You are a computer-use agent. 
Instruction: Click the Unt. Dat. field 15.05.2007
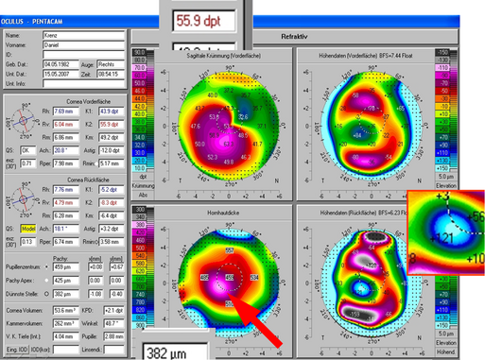point(61,74)
